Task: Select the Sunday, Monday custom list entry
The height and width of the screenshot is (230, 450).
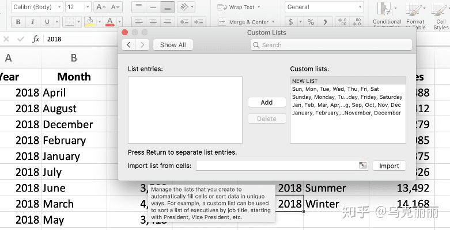Action: (x=347, y=97)
